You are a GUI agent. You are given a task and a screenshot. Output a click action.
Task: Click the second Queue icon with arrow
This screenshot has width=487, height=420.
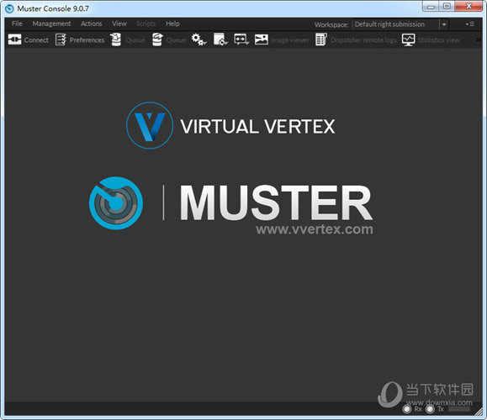pyautogui.click(x=157, y=39)
